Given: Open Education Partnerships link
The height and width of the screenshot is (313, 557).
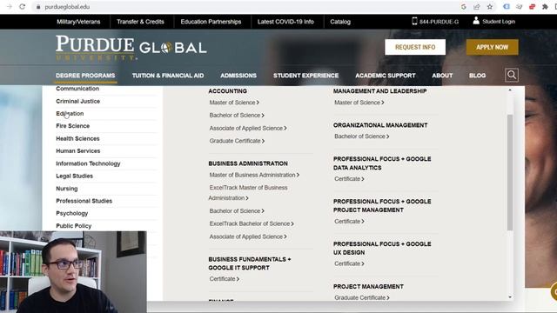Looking at the screenshot, I should 211,22.
